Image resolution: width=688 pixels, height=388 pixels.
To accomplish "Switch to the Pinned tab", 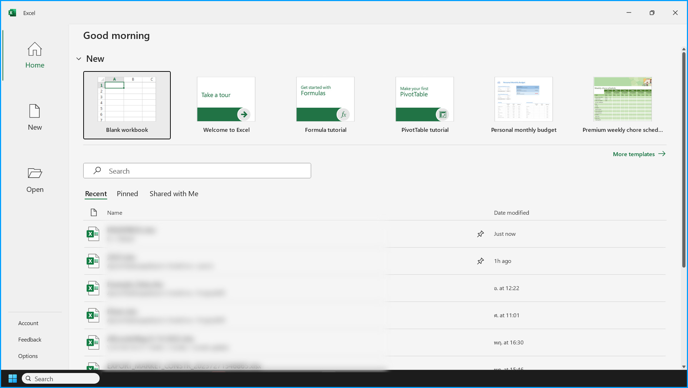I will (x=127, y=194).
